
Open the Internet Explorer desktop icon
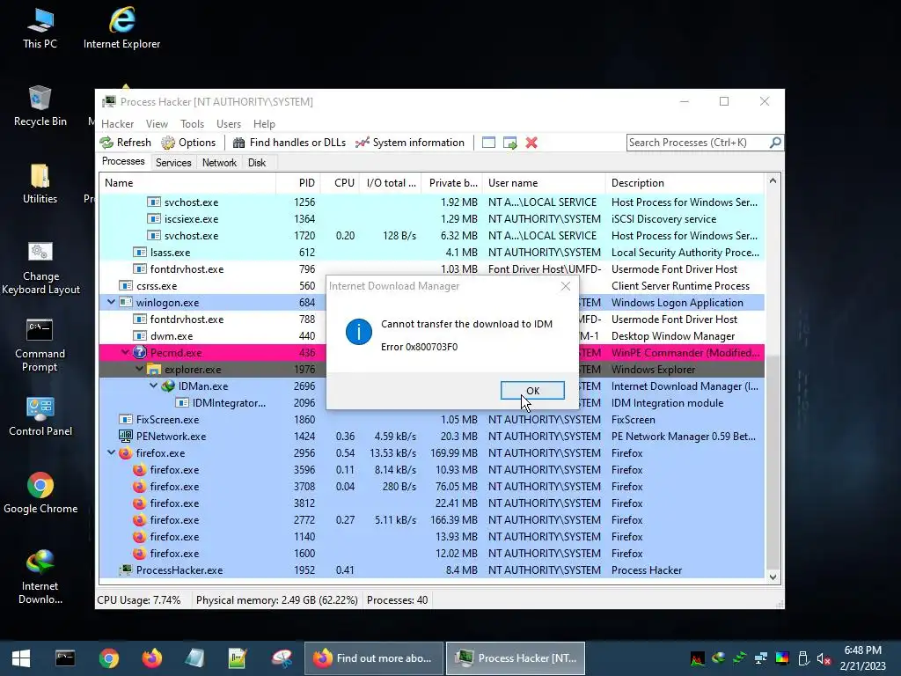(x=121, y=28)
